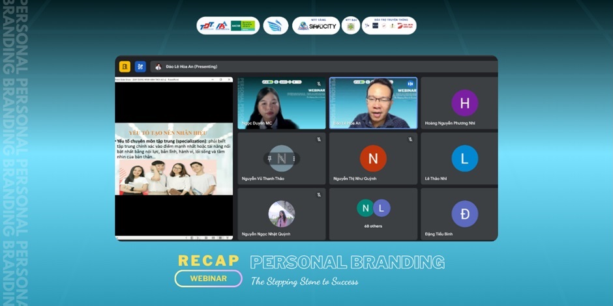Click the 'PERSONAL BRANDING' title text
The image size is (613, 306).
pos(347,262)
